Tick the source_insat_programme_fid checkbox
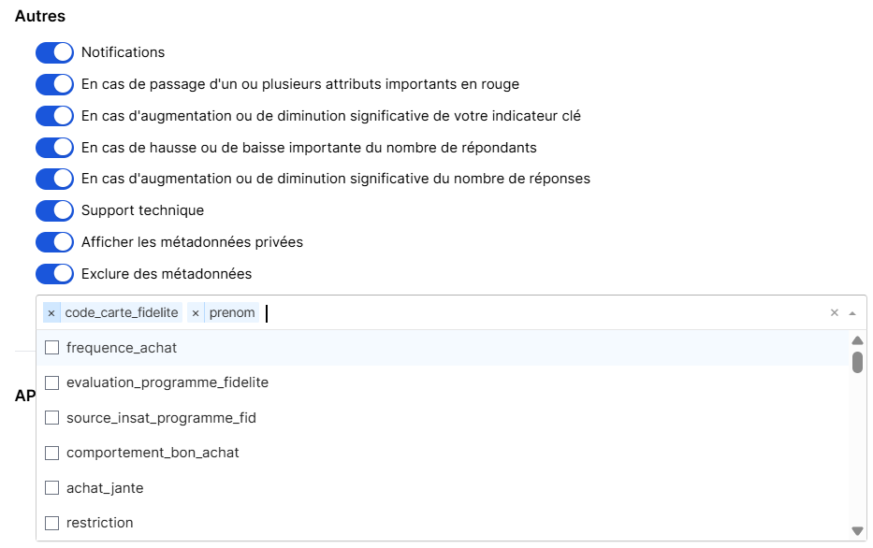The image size is (873, 548). pyautogui.click(x=52, y=418)
